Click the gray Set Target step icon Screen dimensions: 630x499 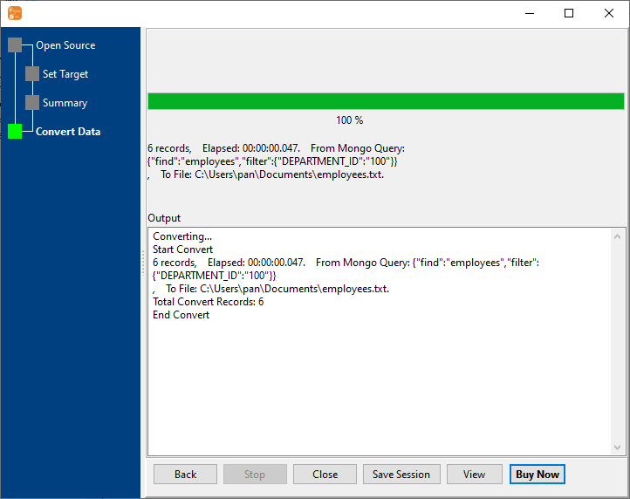pyautogui.click(x=32, y=74)
